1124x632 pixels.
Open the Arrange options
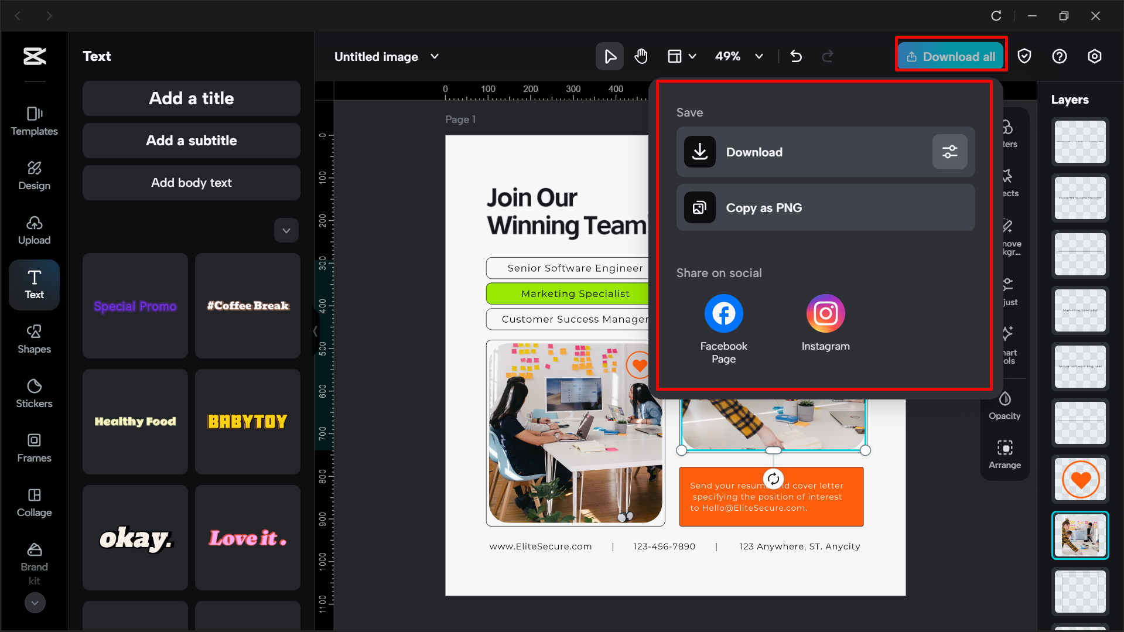click(x=1005, y=453)
